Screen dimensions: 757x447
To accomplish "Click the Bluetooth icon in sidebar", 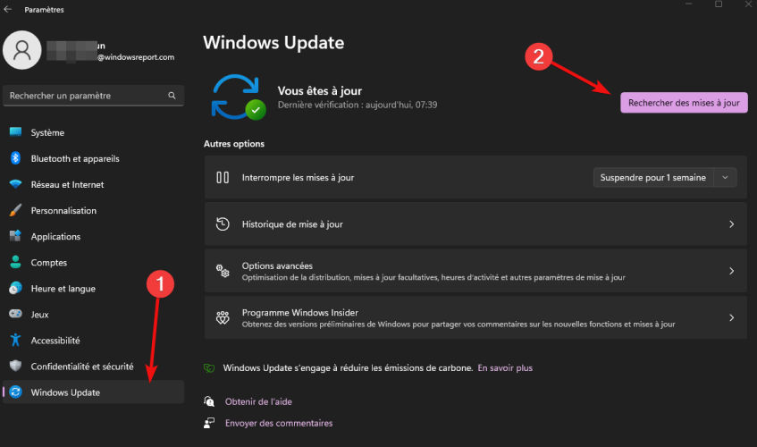I will coord(15,158).
